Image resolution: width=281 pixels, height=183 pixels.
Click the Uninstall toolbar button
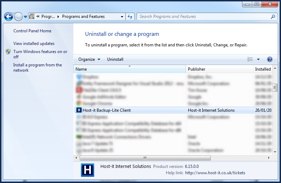coord(115,59)
